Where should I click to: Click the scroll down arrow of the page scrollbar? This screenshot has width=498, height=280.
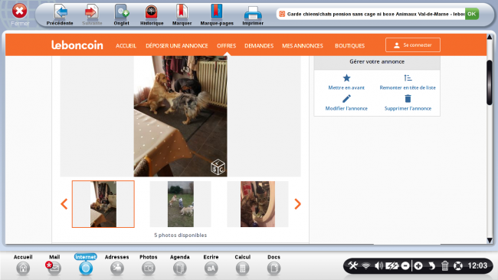coord(490,241)
